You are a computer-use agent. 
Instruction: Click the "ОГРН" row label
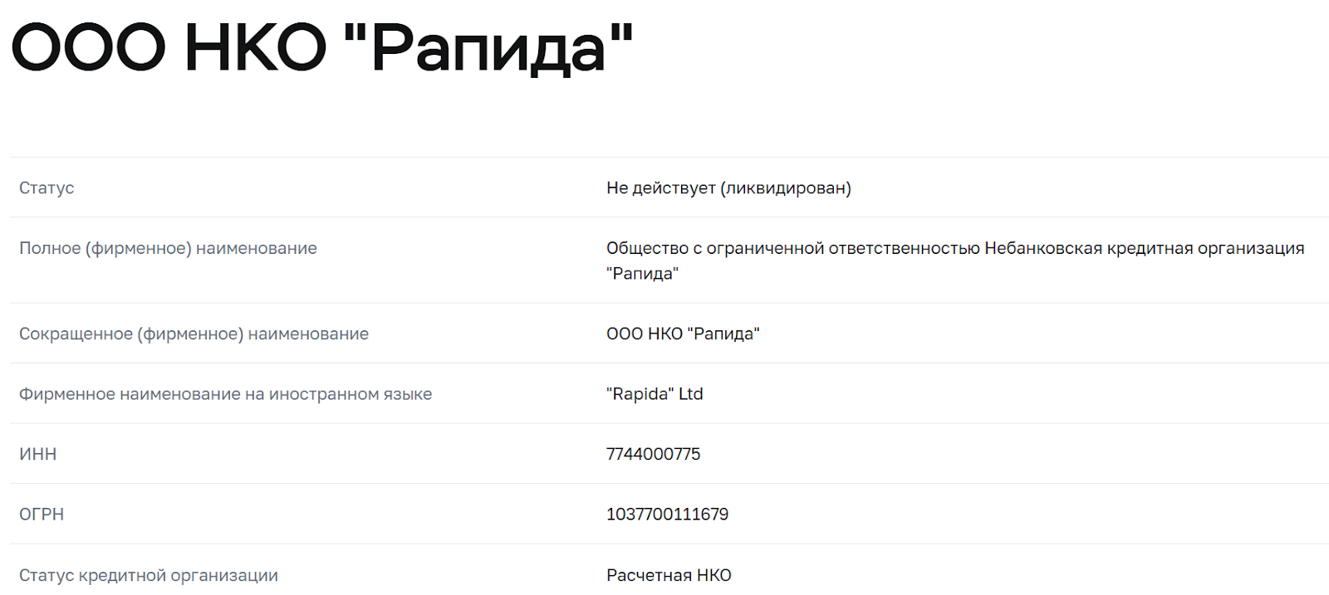42,515
